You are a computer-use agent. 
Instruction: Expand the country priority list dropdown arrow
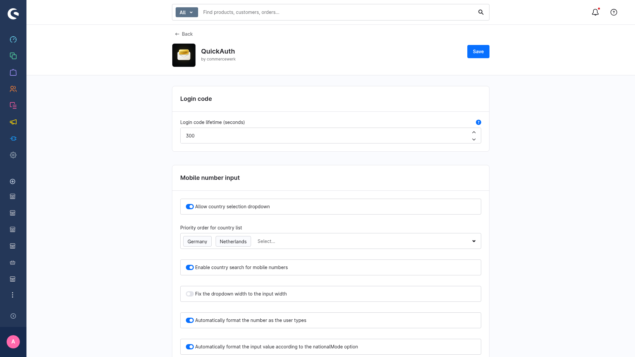point(474,241)
